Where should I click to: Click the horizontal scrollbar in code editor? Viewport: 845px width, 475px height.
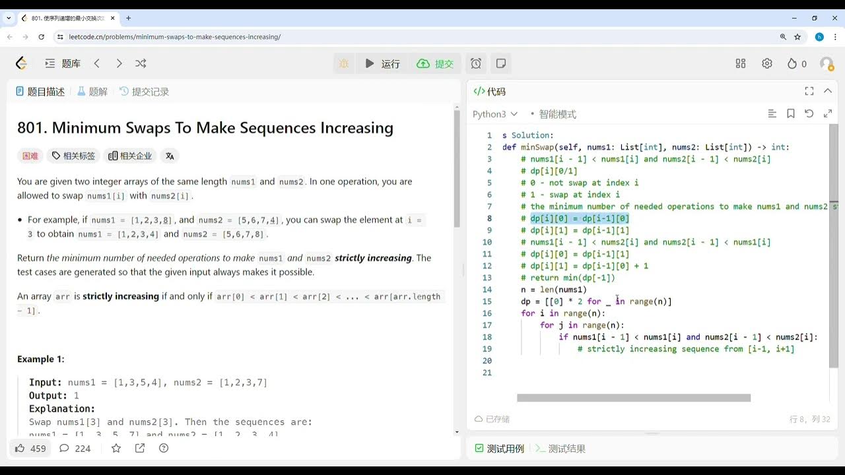pos(634,398)
